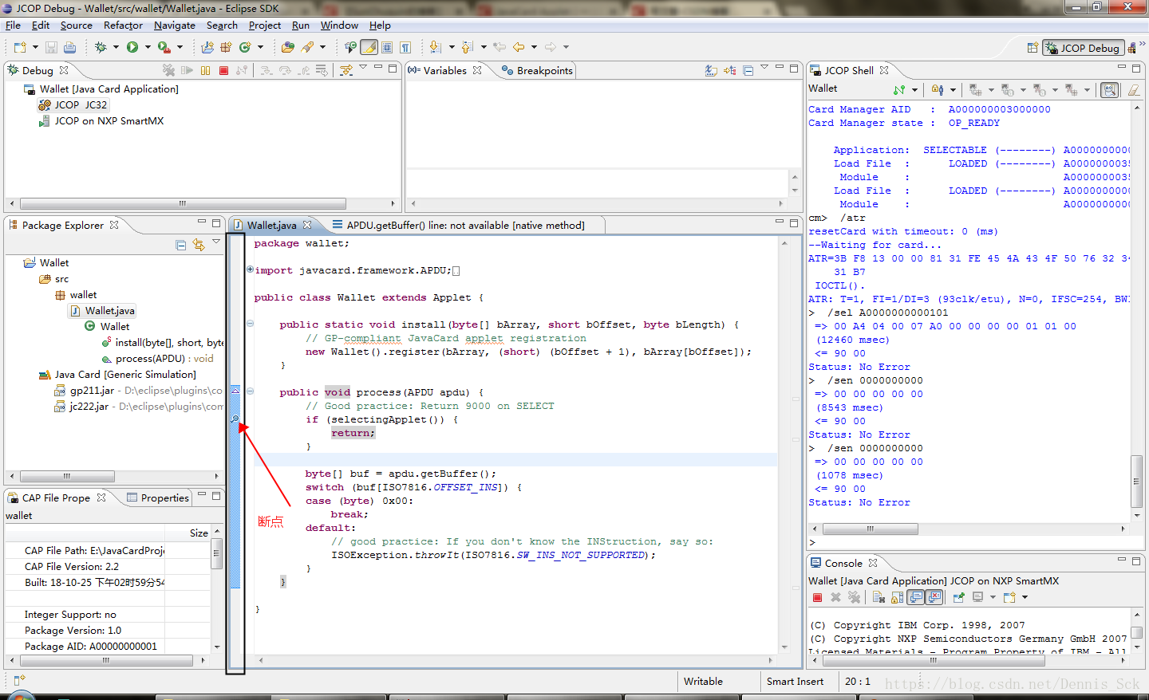
Task: Click Use Step Filters icon in Debug view
Action: tap(345, 70)
